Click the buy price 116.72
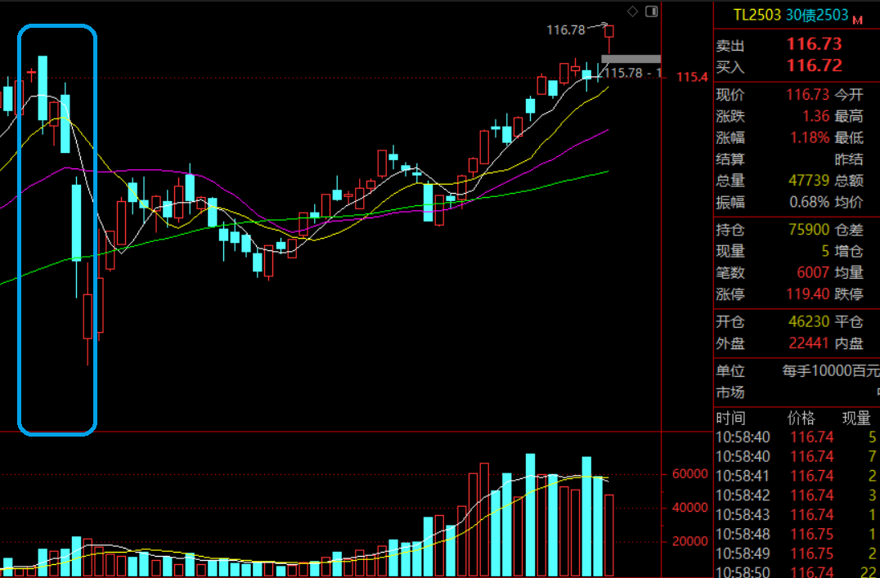 click(x=814, y=65)
